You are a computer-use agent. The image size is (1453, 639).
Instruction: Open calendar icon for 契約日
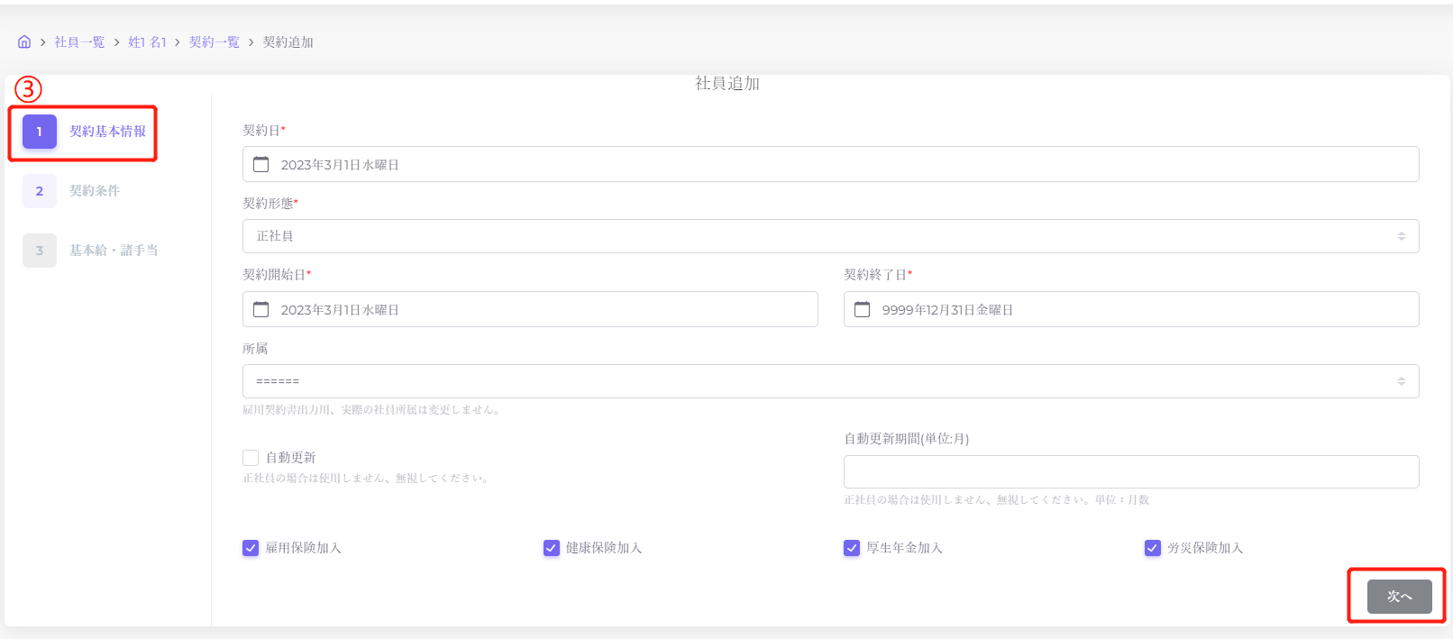click(x=261, y=164)
